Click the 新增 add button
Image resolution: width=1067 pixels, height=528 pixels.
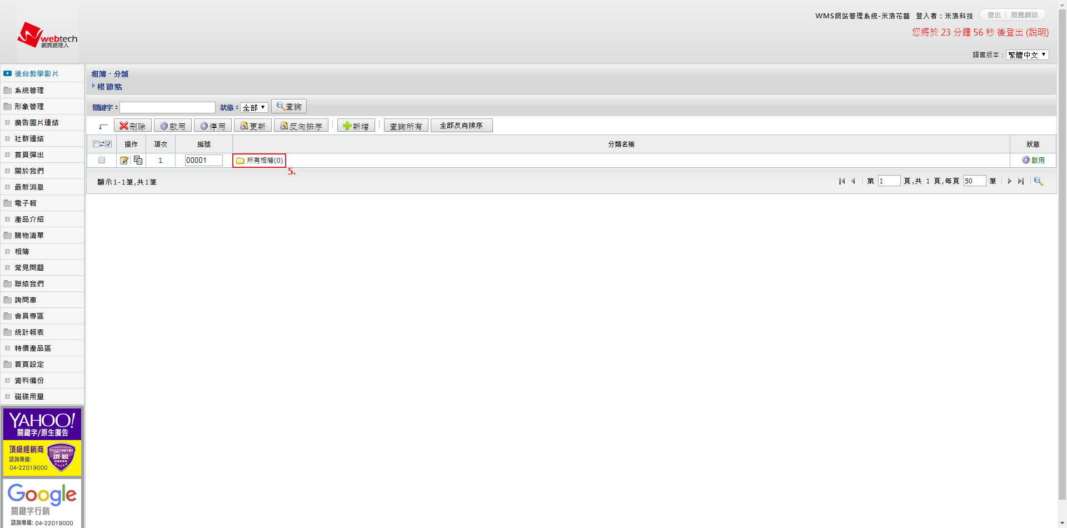356,126
